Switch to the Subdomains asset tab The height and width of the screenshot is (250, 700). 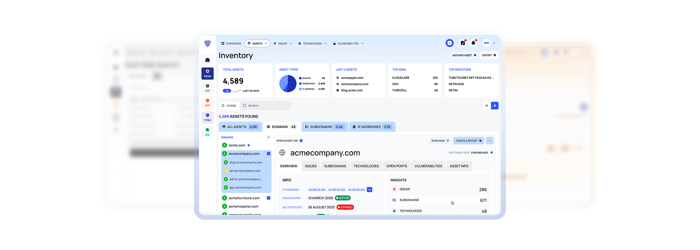(x=324, y=127)
